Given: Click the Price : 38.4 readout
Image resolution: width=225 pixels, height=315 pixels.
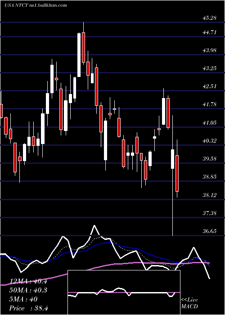Looking at the screenshot, I should pos(28,308).
